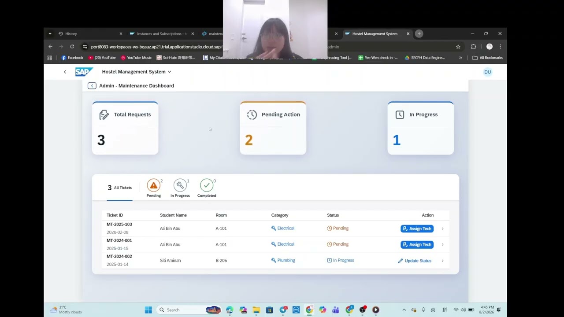This screenshot has width=564, height=317.
Task: Filter tickets by the In Progress wrench tab
Action: click(x=180, y=188)
